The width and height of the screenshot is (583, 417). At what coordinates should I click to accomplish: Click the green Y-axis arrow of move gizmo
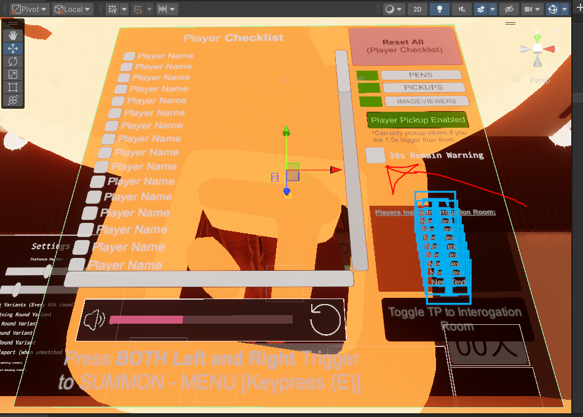tap(287, 131)
